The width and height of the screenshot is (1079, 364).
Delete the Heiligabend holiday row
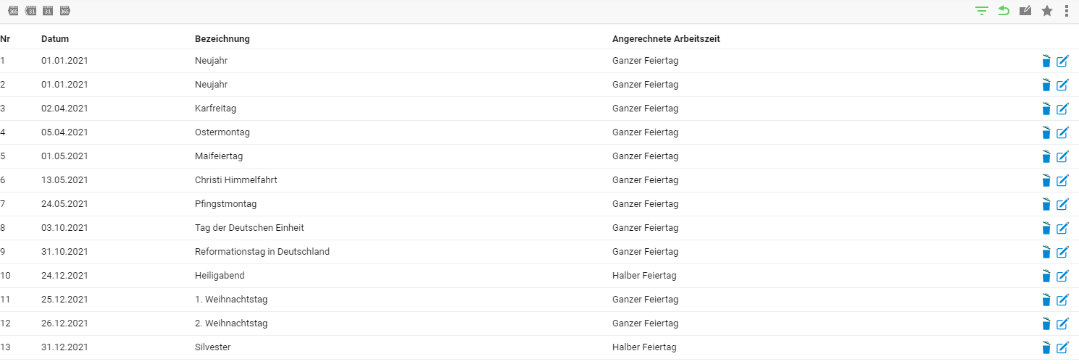(1046, 276)
